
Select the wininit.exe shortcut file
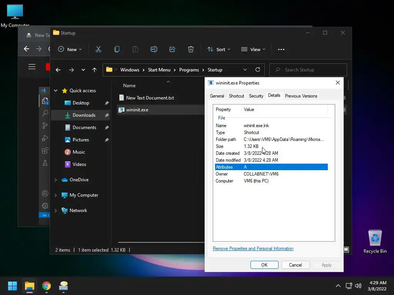click(137, 110)
